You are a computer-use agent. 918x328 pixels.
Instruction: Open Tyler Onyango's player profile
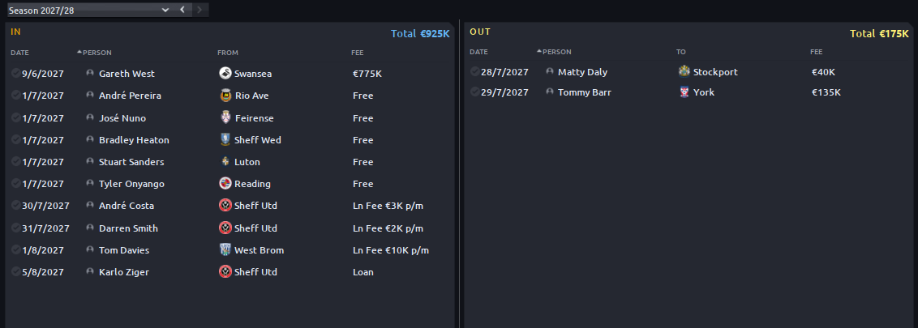click(131, 184)
